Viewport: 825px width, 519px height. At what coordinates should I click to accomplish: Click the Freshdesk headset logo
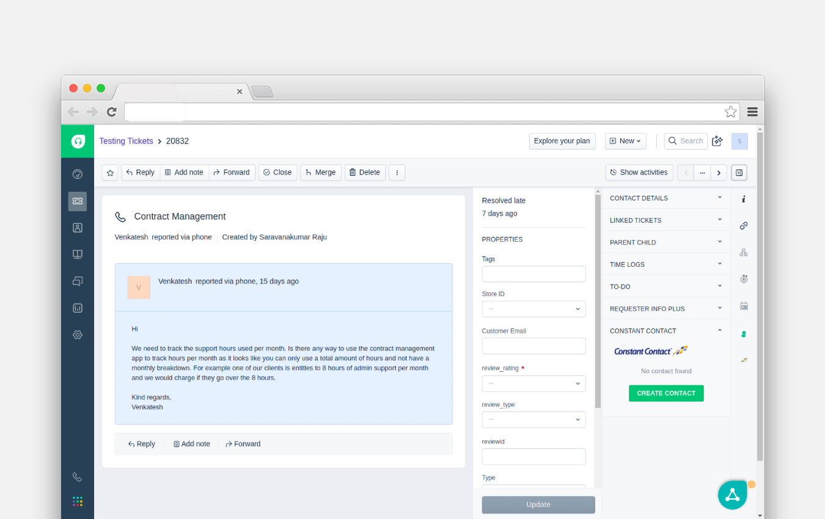pos(78,141)
